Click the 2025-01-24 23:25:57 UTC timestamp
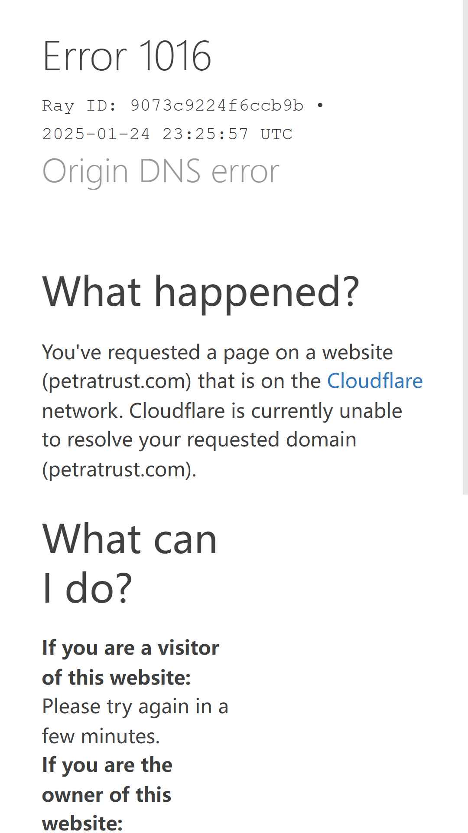 [x=167, y=134]
